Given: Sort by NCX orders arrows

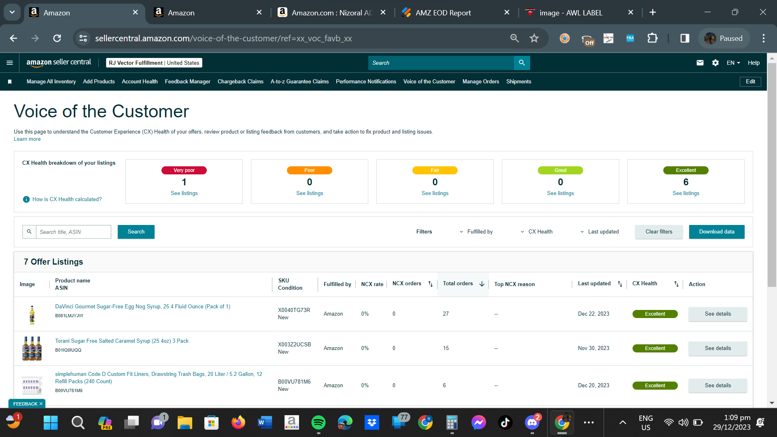Looking at the screenshot, I should coord(431,284).
